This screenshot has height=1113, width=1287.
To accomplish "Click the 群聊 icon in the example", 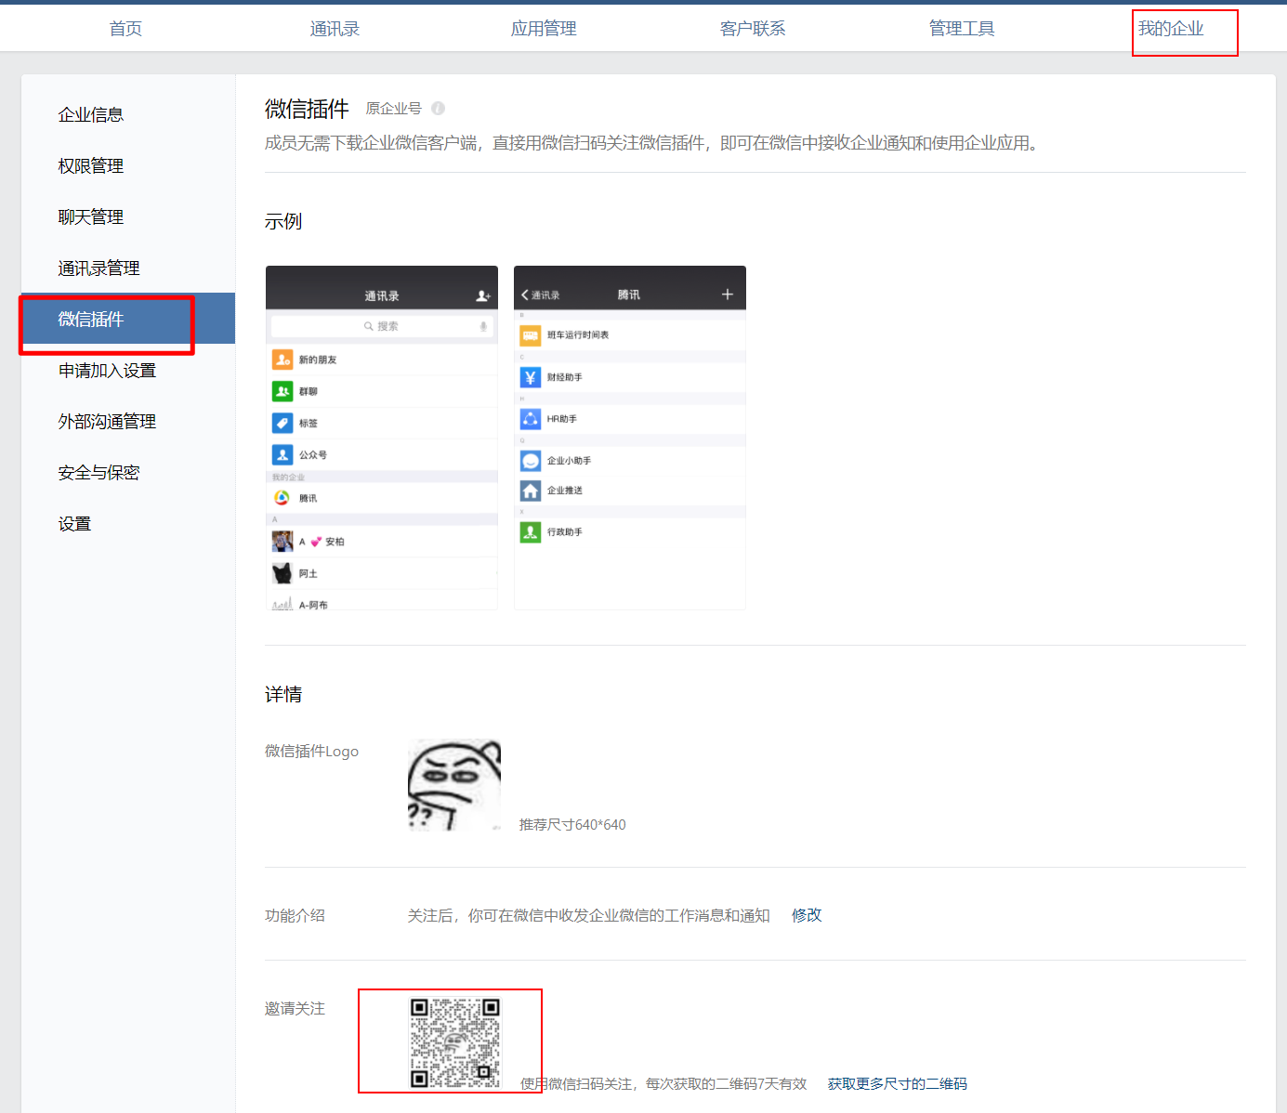I will (x=282, y=391).
